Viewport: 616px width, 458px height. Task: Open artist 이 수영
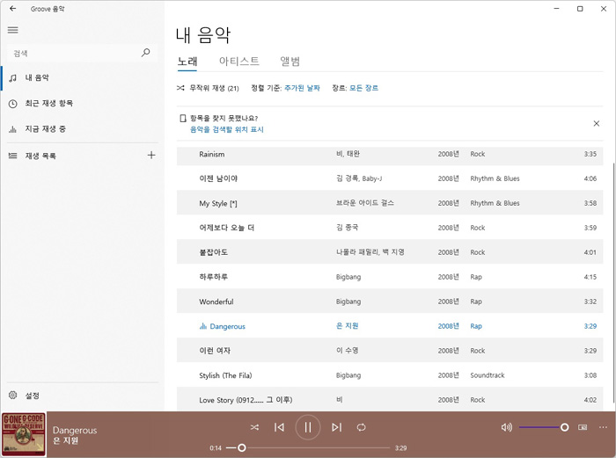pyautogui.click(x=347, y=351)
